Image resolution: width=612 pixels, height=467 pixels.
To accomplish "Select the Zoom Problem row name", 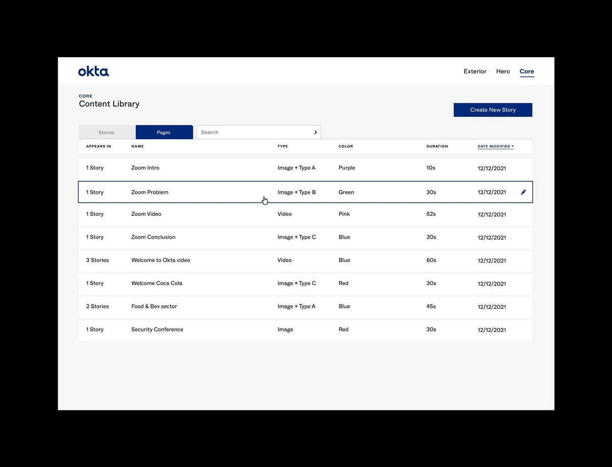I will click(x=149, y=192).
